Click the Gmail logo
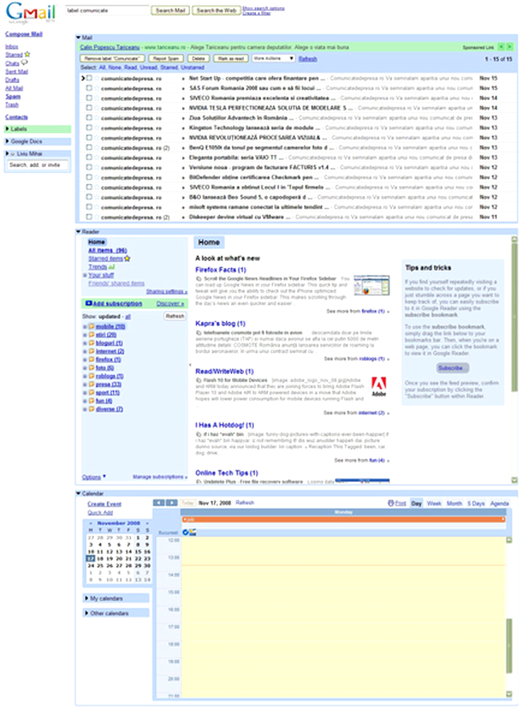The width and height of the screenshot is (529, 709). (x=31, y=13)
